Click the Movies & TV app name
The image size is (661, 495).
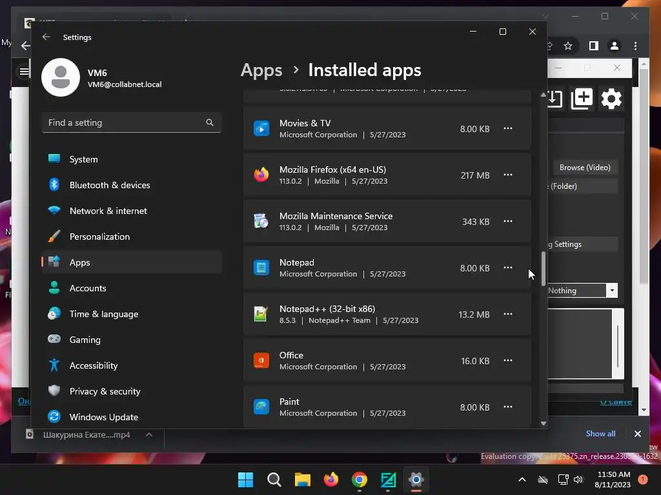click(x=305, y=123)
